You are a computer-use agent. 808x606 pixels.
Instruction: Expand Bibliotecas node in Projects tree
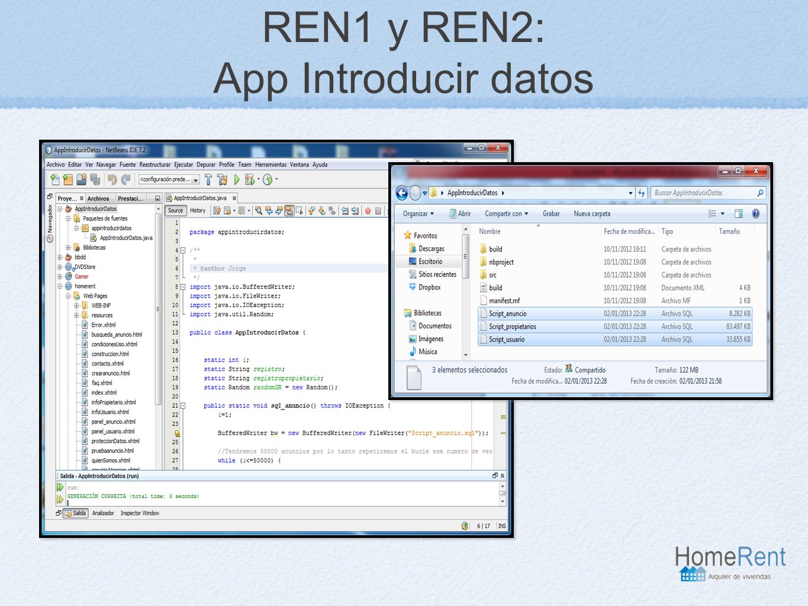coord(68,248)
